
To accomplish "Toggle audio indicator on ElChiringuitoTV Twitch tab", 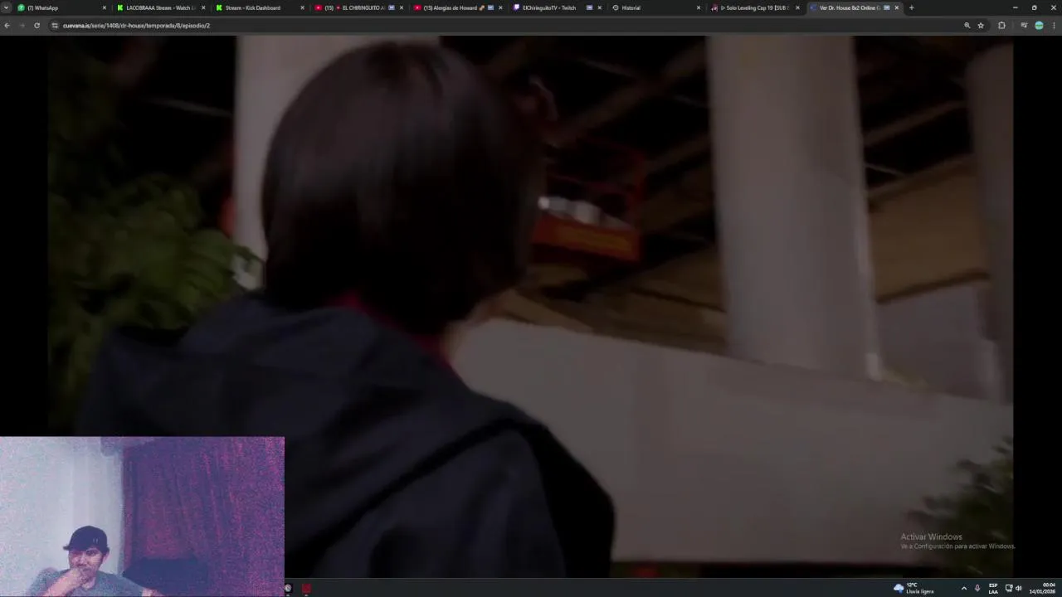I will click(x=589, y=7).
